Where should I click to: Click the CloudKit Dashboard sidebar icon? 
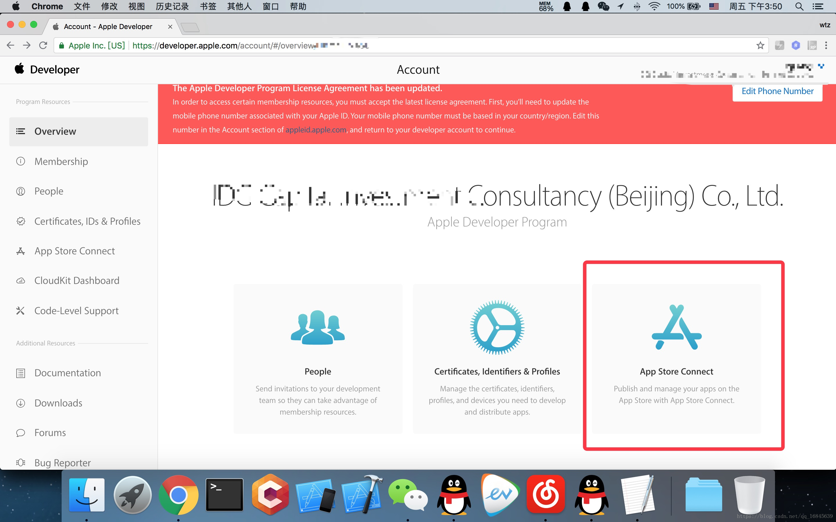tap(20, 280)
